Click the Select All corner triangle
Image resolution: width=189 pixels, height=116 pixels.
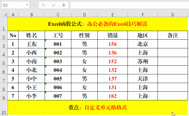click(5, 15)
